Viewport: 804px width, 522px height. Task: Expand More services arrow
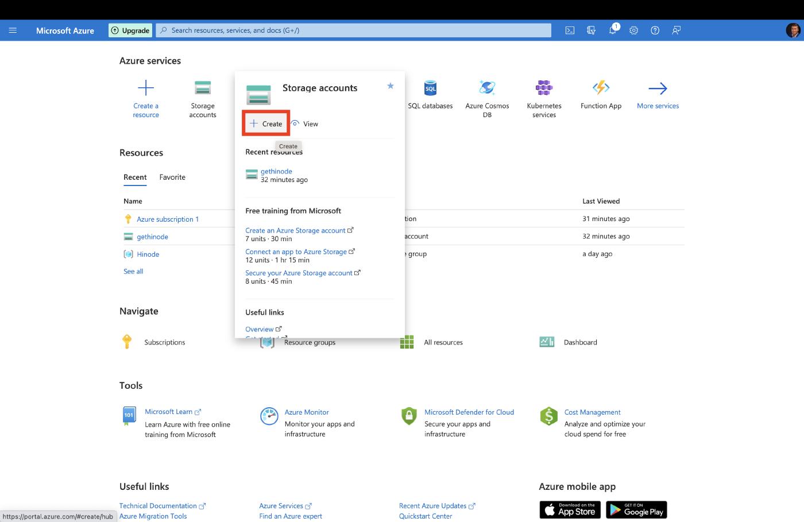tap(658, 88)
